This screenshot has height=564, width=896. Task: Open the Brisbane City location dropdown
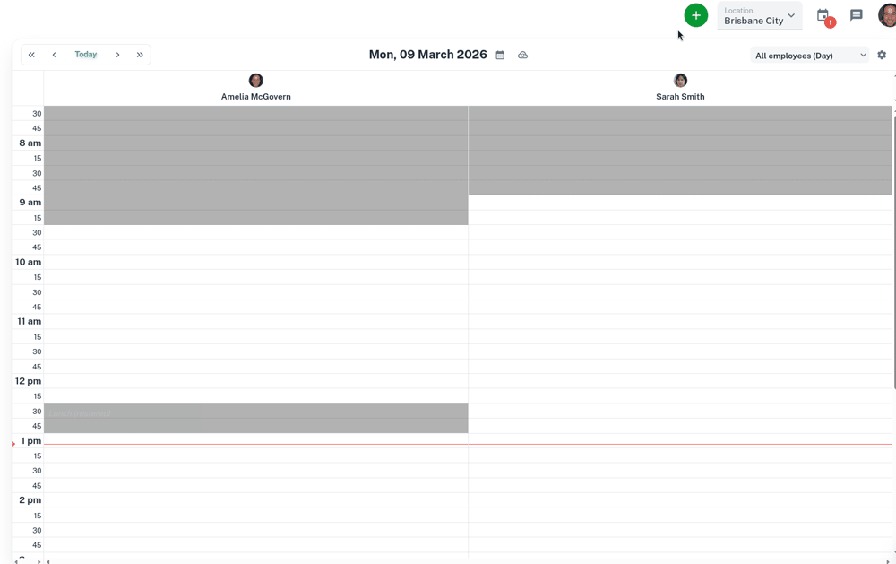point(759,16)
